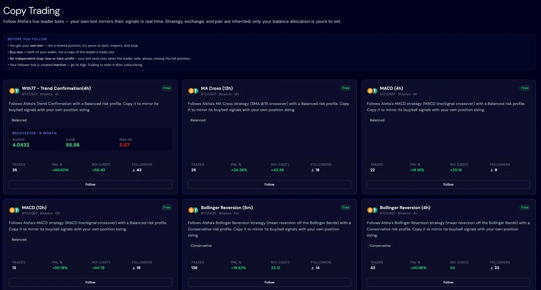Click coin icon on Bollinger Reversion (5m) card

(193, 210)
